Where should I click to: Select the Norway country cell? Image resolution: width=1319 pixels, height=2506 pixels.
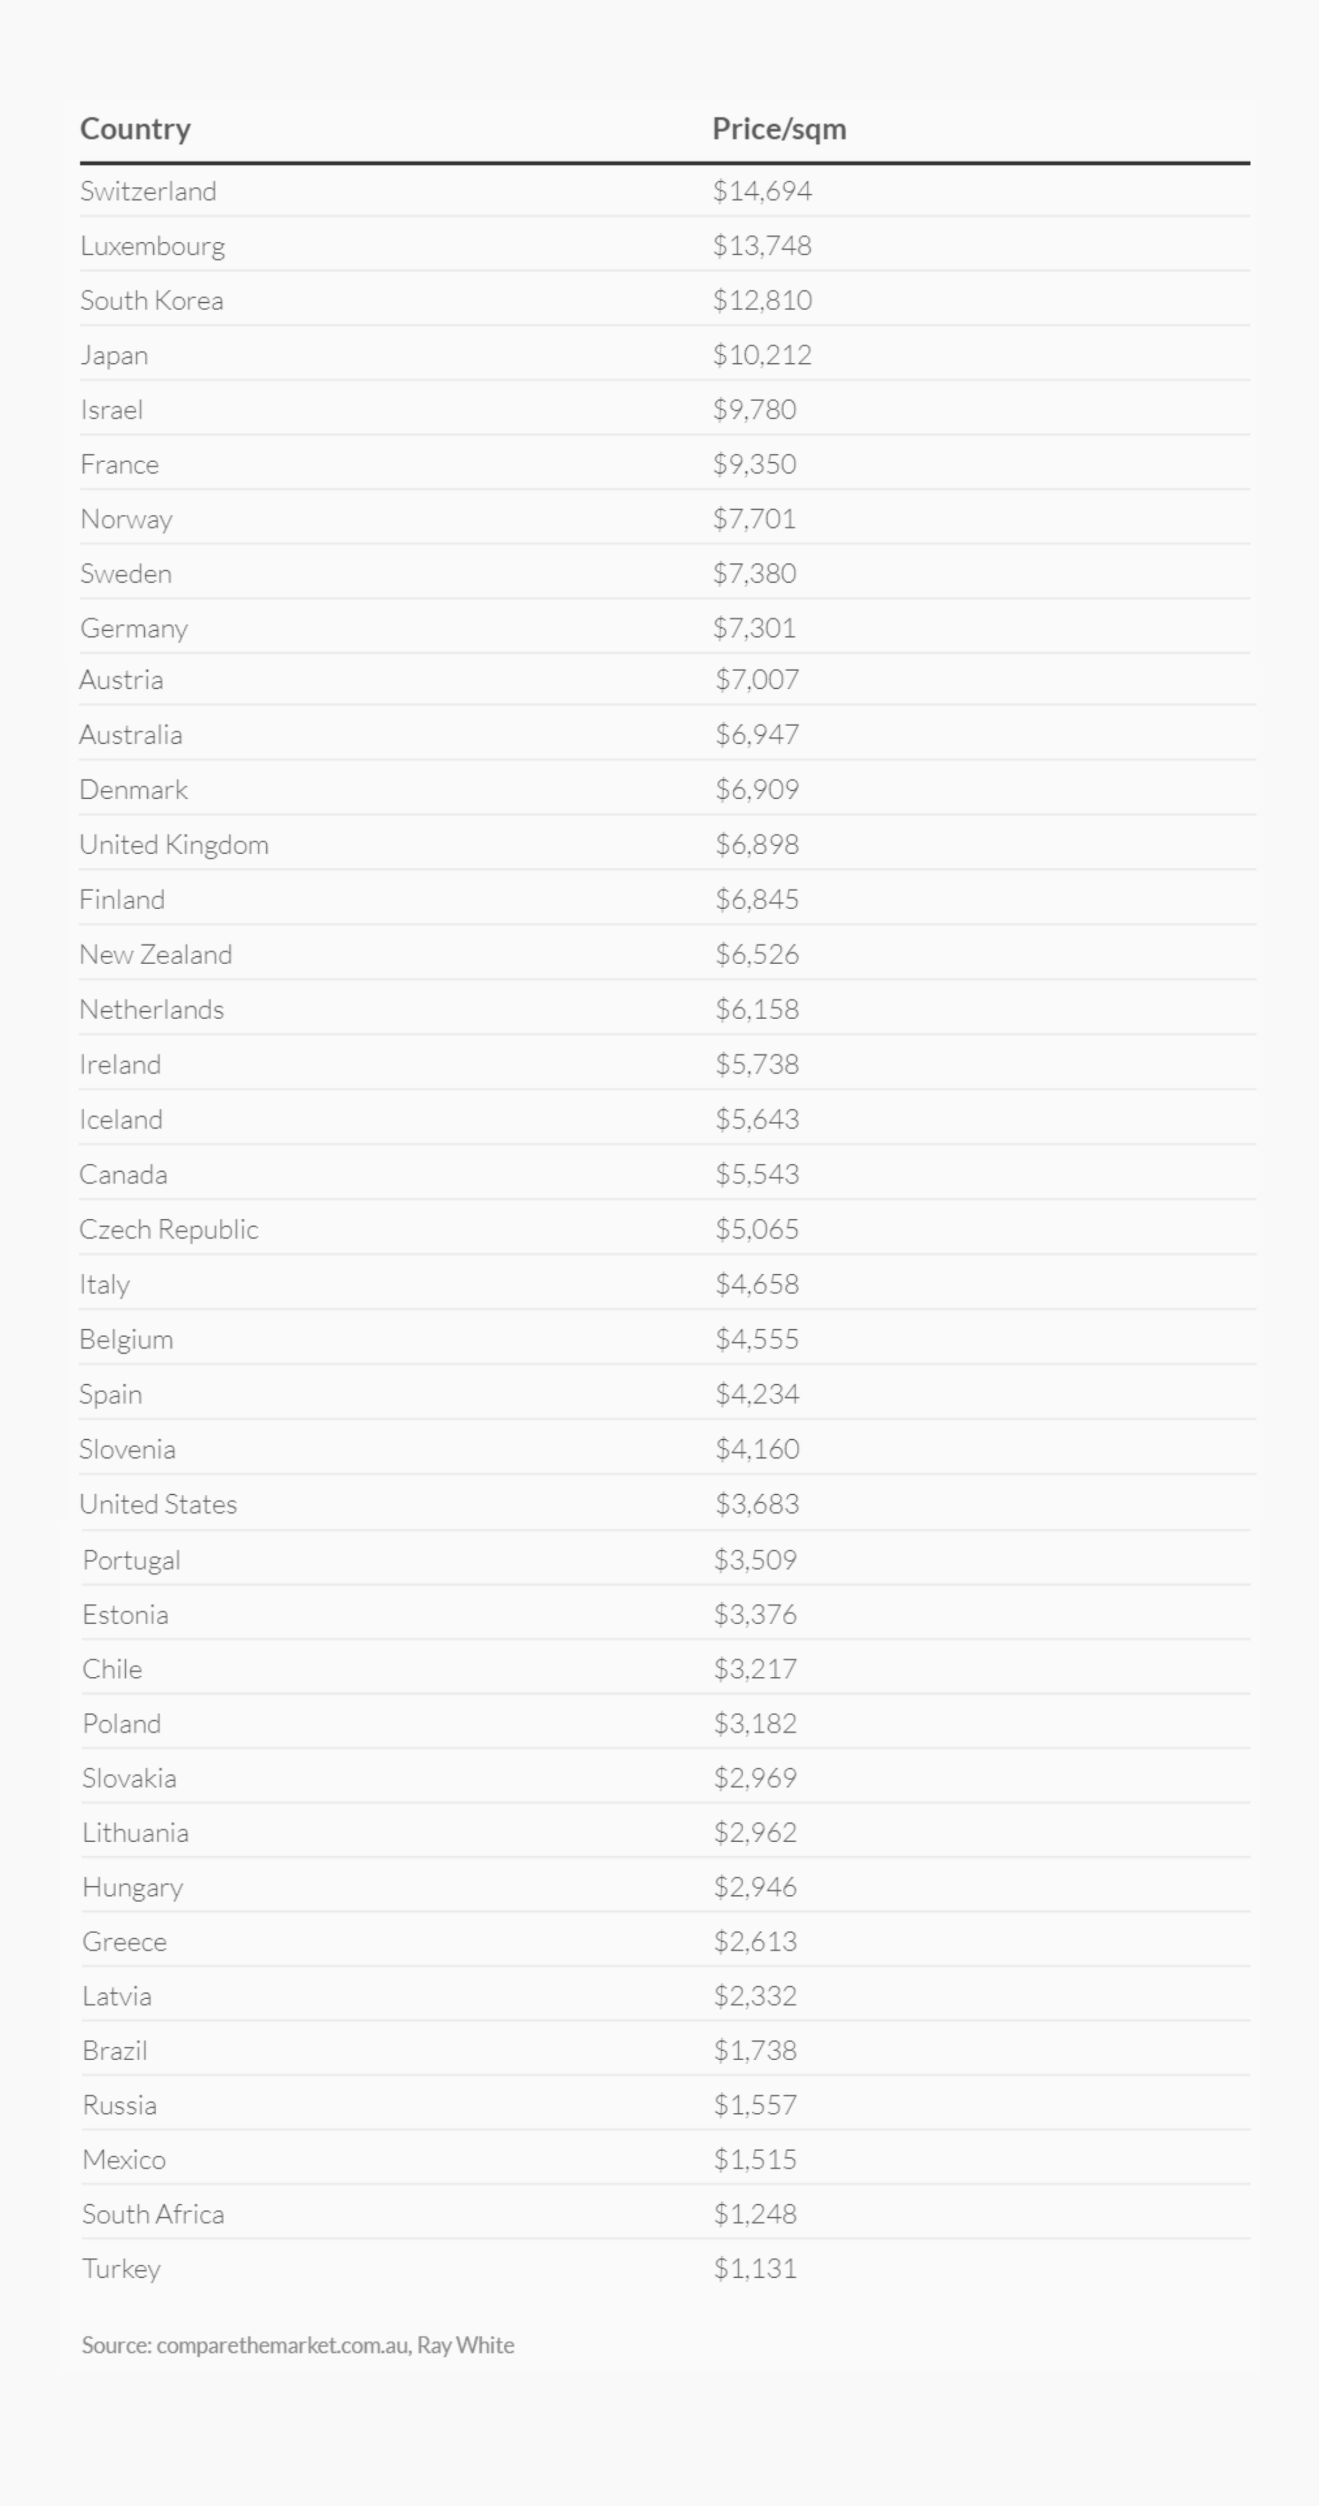[x=126, y=518]
